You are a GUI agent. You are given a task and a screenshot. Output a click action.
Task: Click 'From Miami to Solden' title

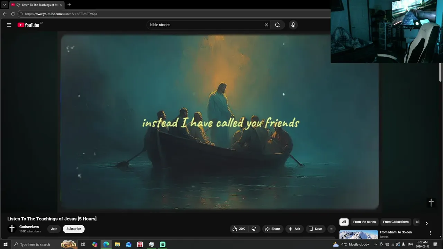click(396, 232)
